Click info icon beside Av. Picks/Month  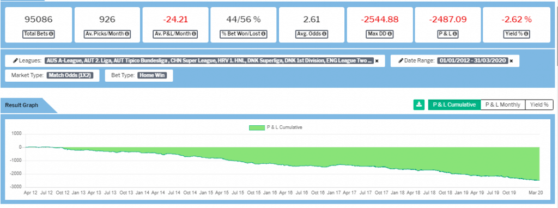(126, 34)
